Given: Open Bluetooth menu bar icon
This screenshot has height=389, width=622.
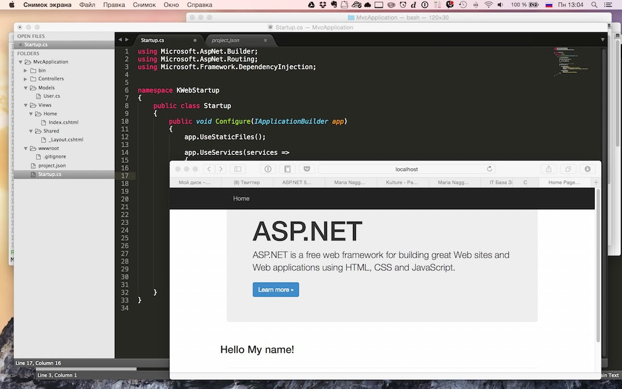Looking at the screenshot, I should pyautogui.click(x=475, y=5).
